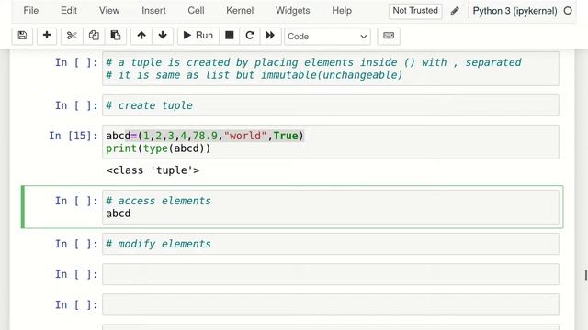Screen dimensions: 588x330
Task: Click the cell with the tuple definition comment
Action: point(331,69)
